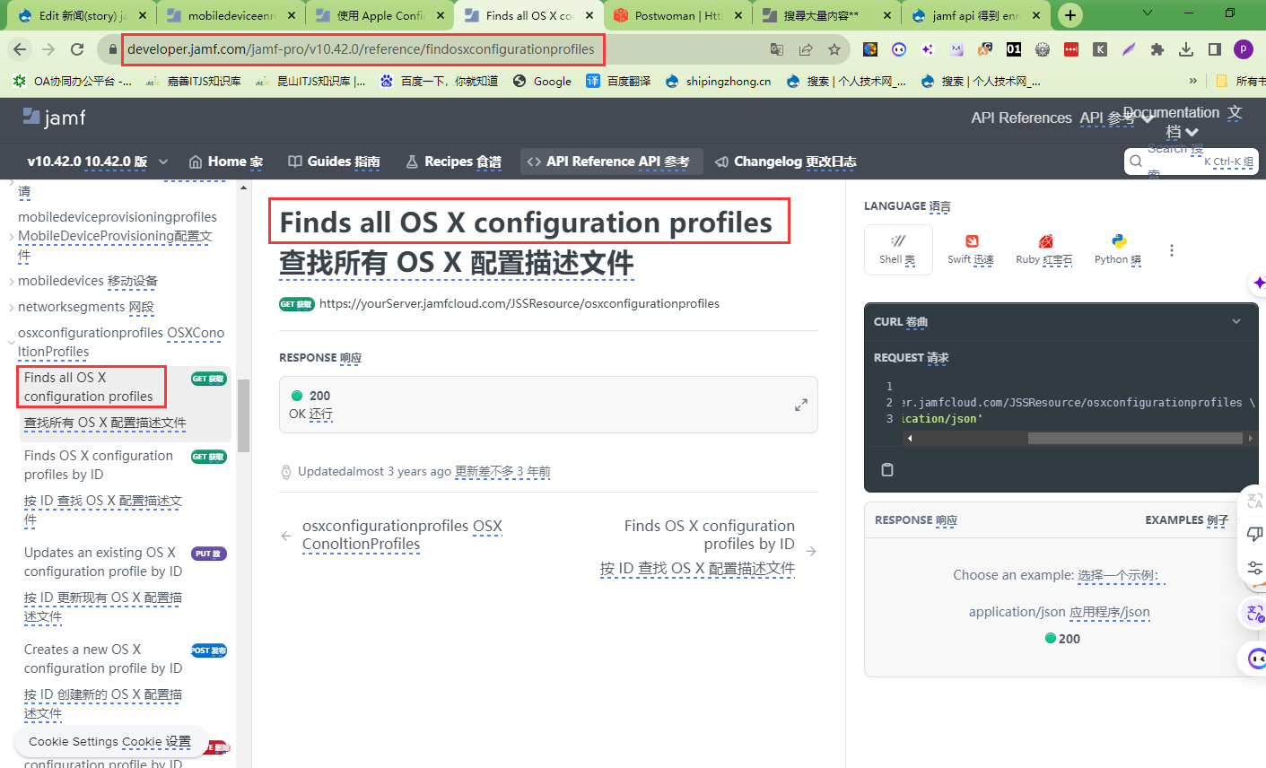Click the address bar URL
Image resolution: width=1266 pixels, height=768 pixels.
(x=361, y=49)
